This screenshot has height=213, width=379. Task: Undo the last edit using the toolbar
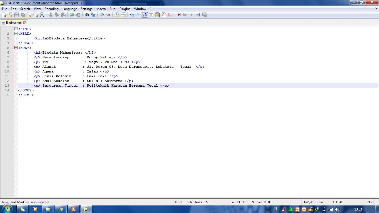pyautogui.click(x=72, y=14)
